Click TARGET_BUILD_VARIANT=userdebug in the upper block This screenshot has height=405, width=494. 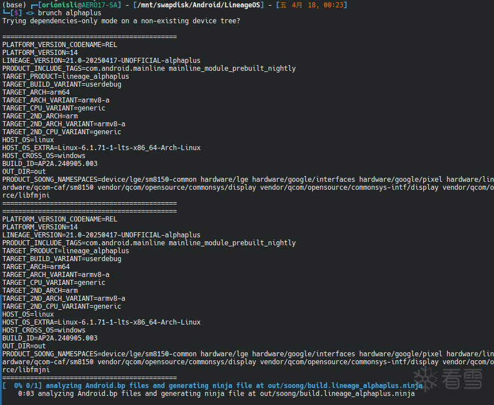[x=62, y=84]
